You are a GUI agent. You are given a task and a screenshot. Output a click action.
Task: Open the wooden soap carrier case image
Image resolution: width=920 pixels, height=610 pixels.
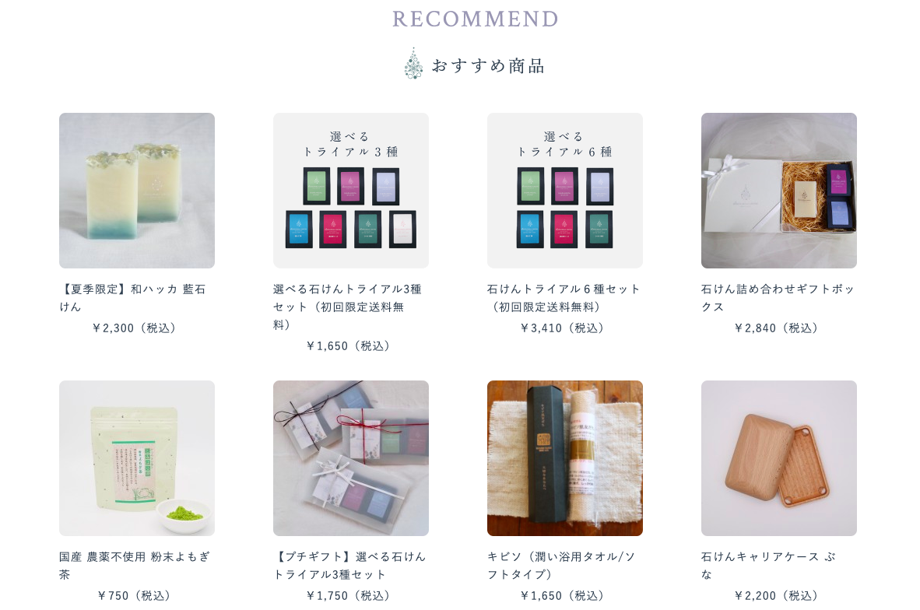tap(779, 458)
